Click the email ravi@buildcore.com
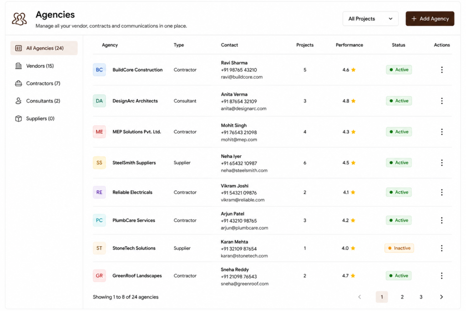 (x=242, y=77)
